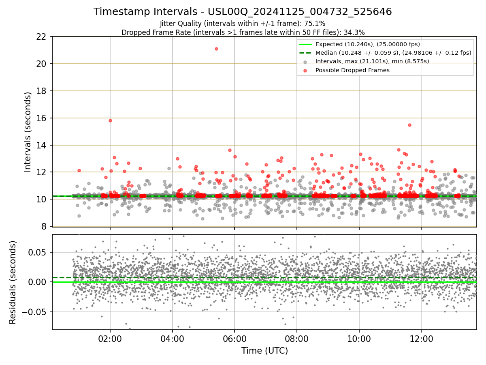Image resolution: width=486 pixels, height=365 pixels.
Task: Click the 'Time (UTC)' x-axis label
Action: pos(264,351)
